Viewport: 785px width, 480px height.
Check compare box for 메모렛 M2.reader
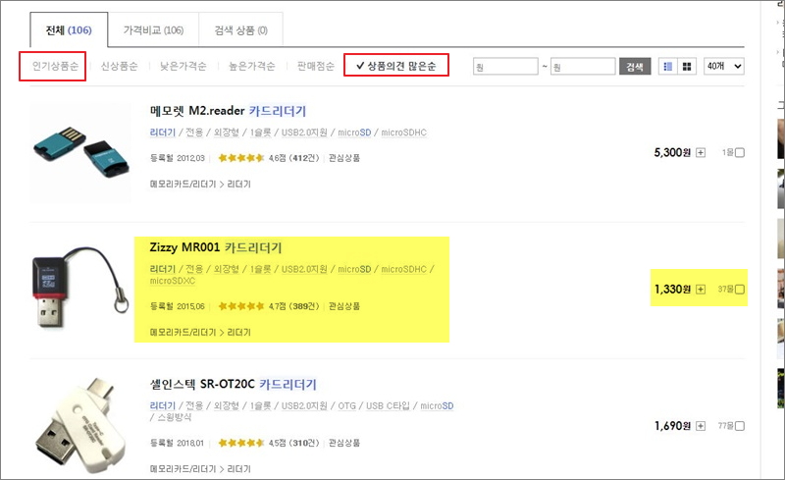[x=740, y=152]
